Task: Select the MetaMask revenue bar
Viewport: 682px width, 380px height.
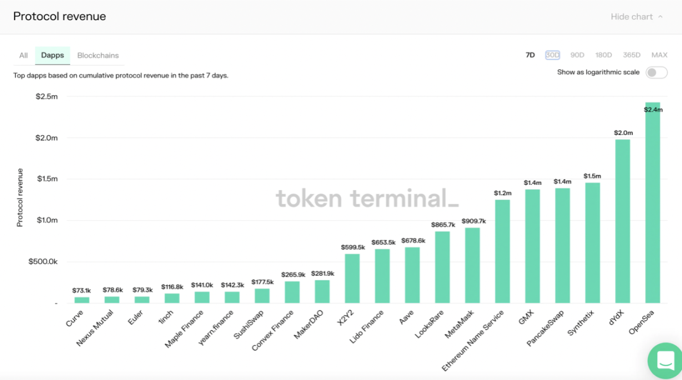Action: point(472,265)
